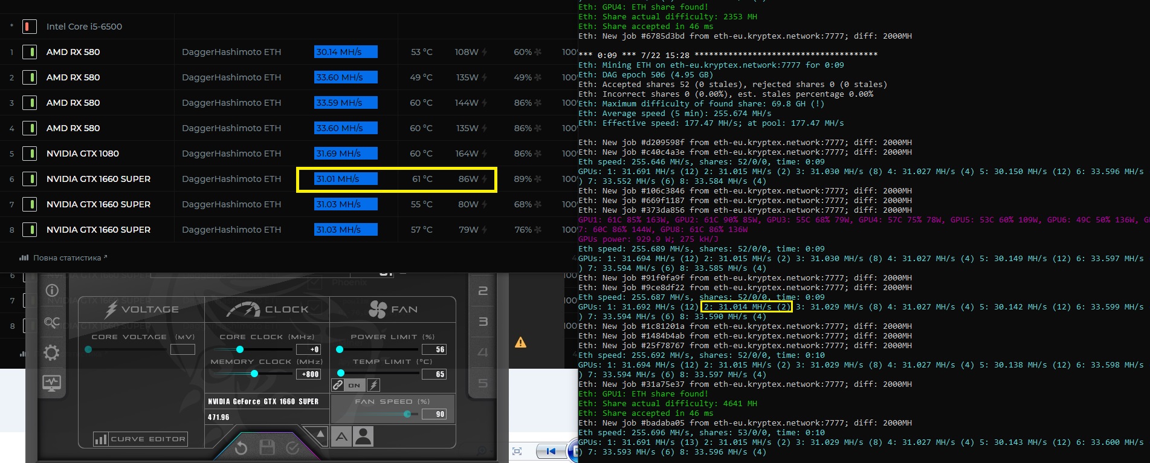The height and width of the screenshot is (463, 1150).
Task: Click lightning icon in VOLTAGE header
Action: pos(111,309)
